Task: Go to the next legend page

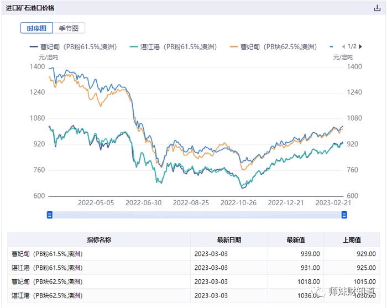Action: (x=361, y=46)
